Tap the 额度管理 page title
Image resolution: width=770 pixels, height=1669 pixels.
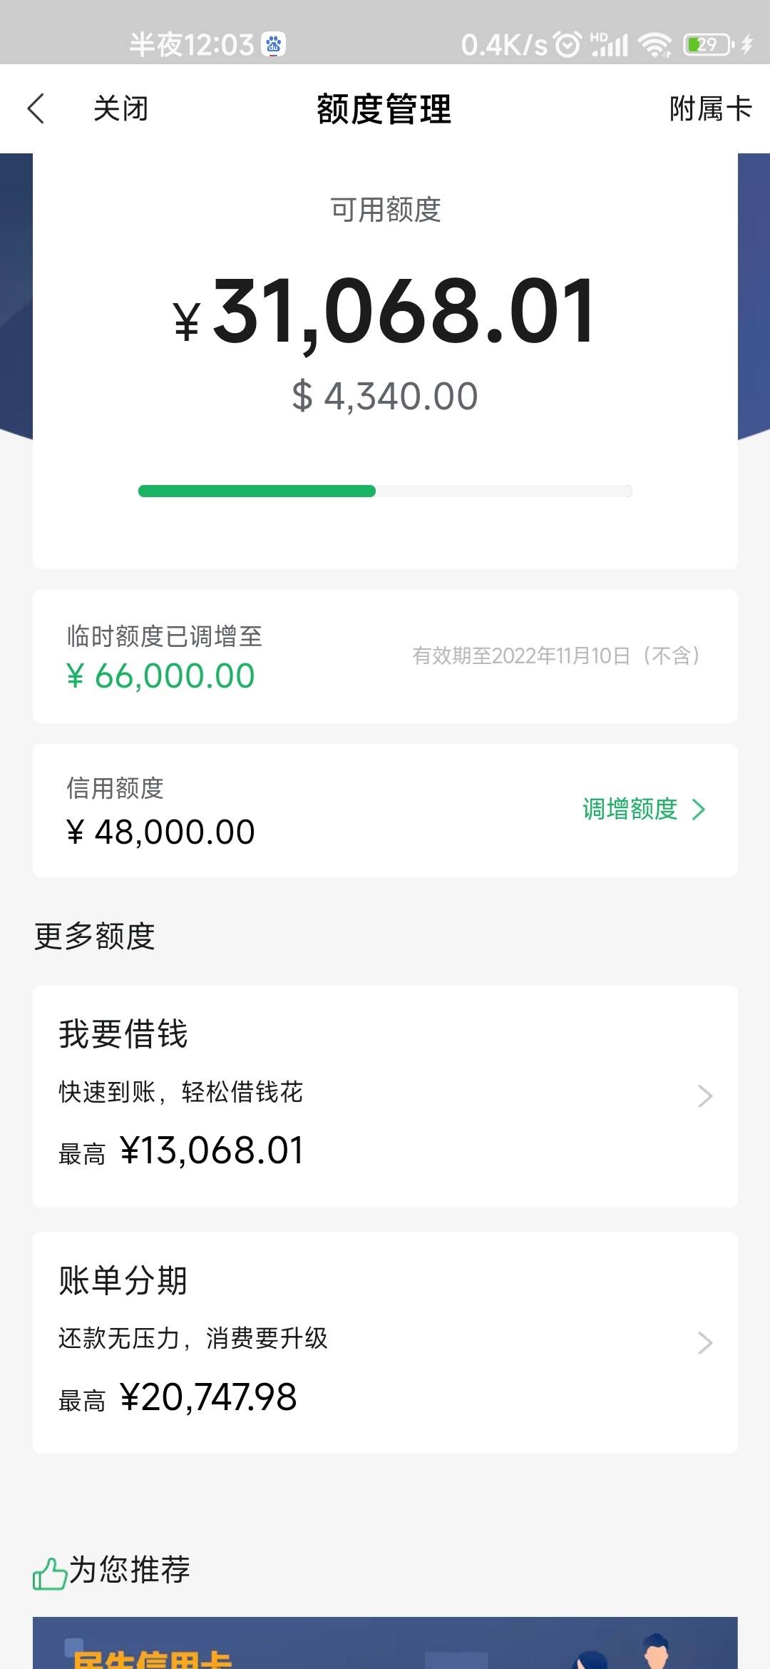384,109
